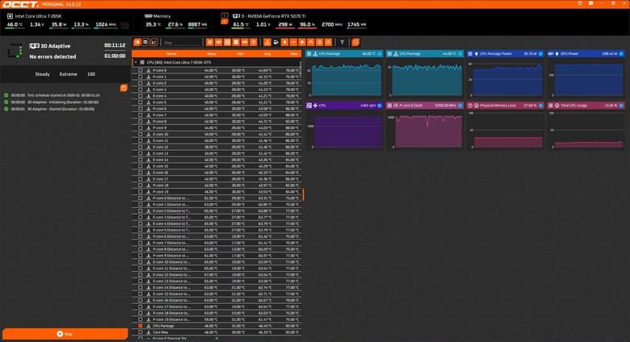Toggle the gauge clock-speed sensor filter icon
The width and height of the screenshot is (630, 342).
(x=311, y=42)
